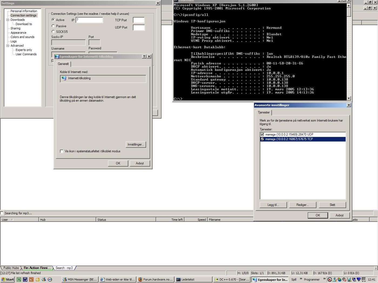Click the IP address input field

(x=89, y=20)
